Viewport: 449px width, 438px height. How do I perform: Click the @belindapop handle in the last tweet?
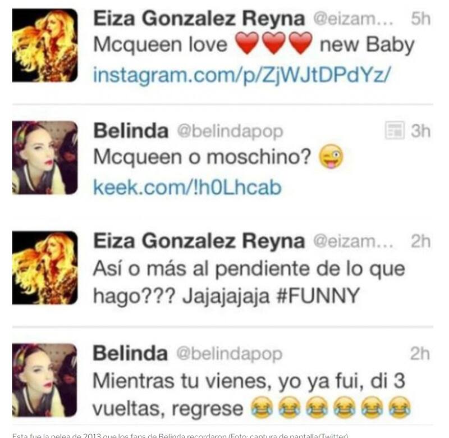coord(230,354)
